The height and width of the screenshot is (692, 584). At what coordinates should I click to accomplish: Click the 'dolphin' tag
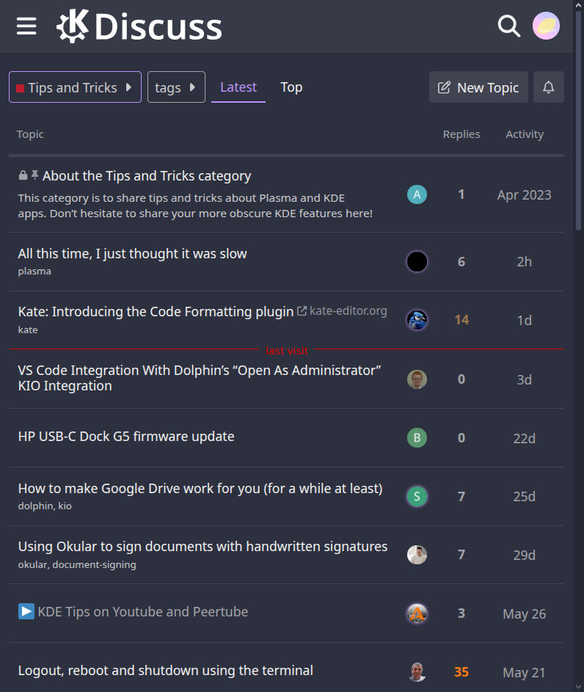[x=36, y=506]
